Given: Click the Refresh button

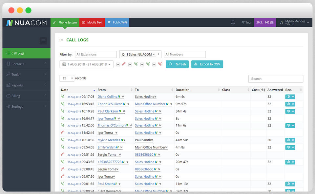Looking at the screenshot, I should pyautogui.click(x=177, y=64).
